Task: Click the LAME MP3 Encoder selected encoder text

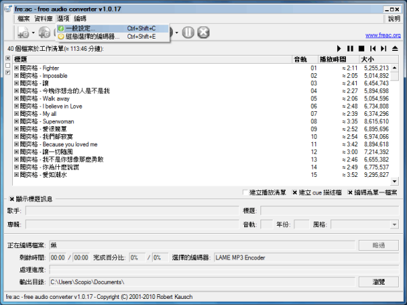Action: pos(240,258)
